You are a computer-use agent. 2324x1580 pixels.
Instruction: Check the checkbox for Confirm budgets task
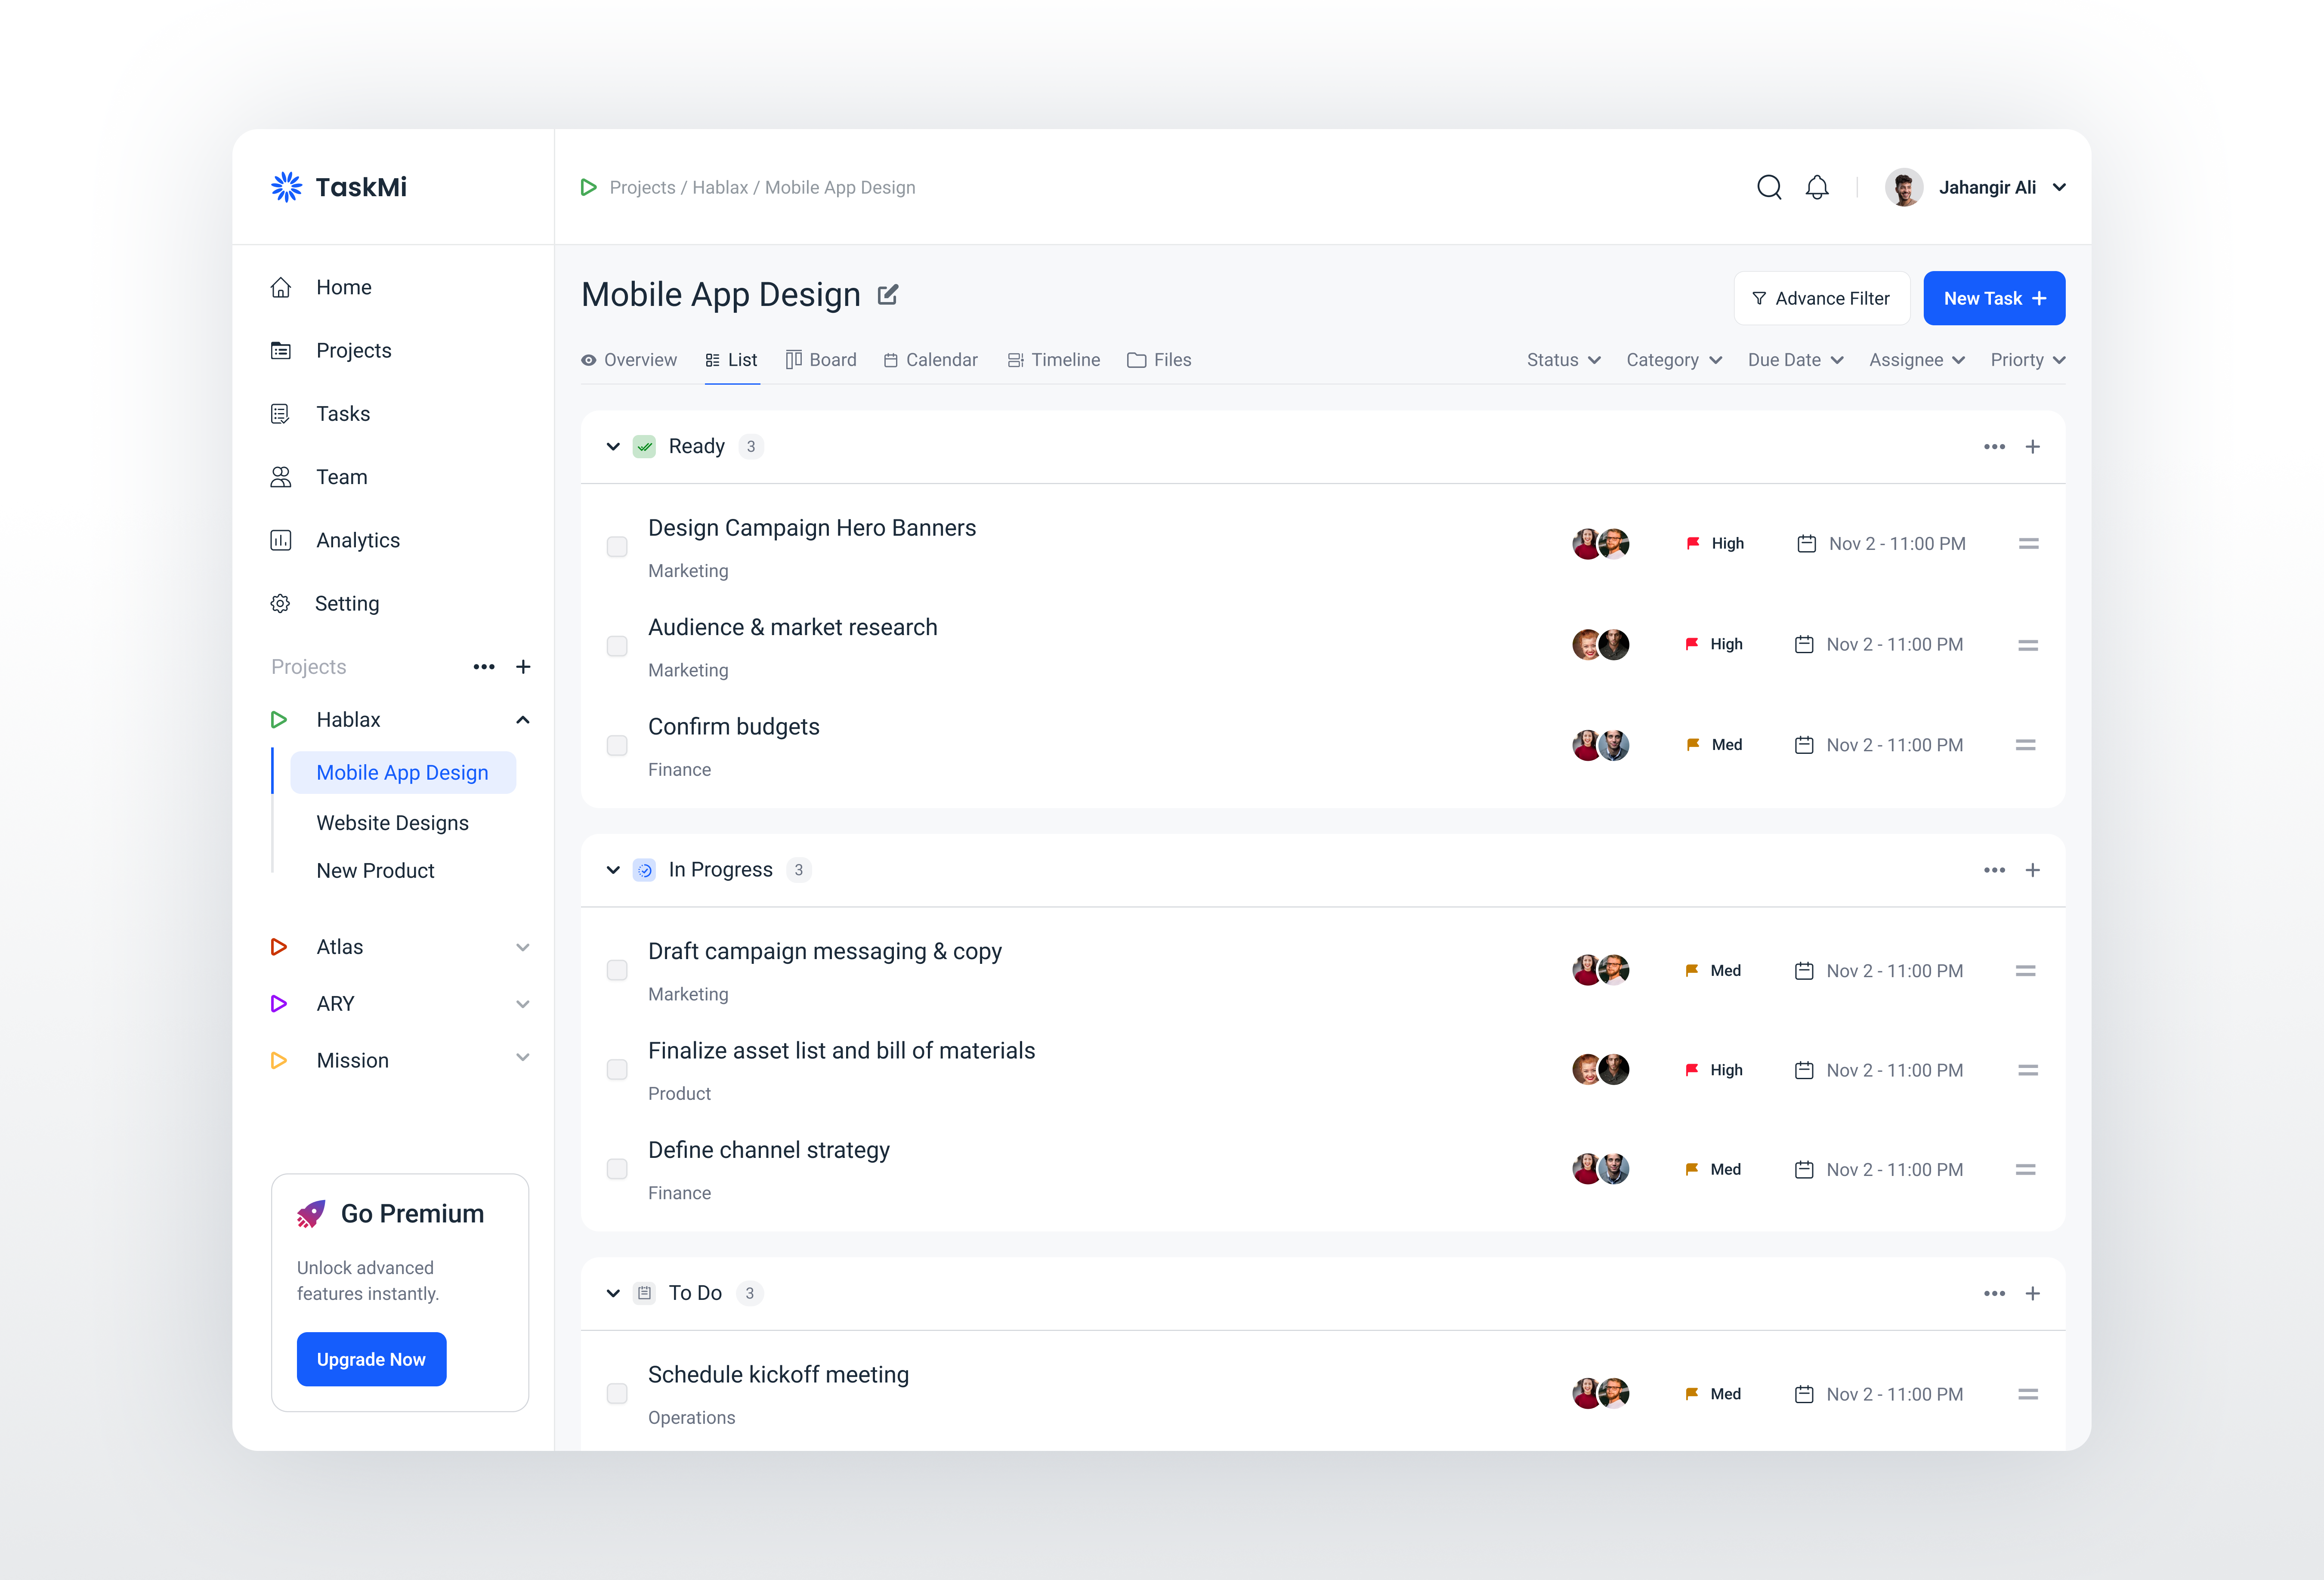[617, 745]
